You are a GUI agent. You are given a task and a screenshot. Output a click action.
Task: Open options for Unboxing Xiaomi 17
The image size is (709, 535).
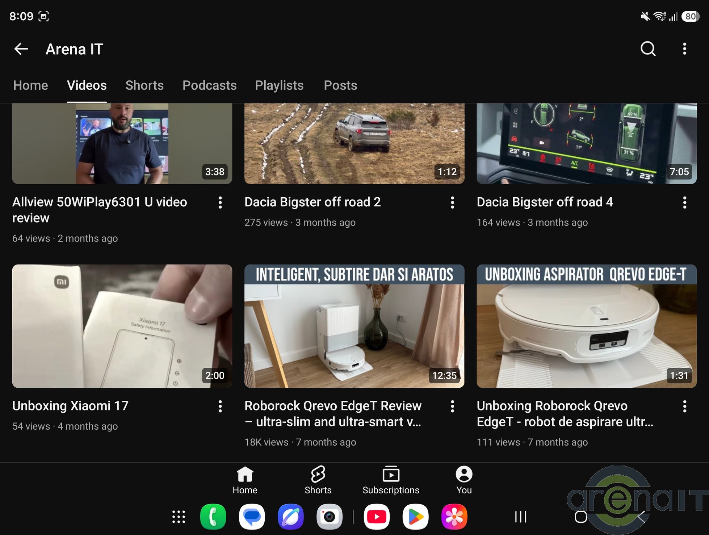tap(220, 406)
